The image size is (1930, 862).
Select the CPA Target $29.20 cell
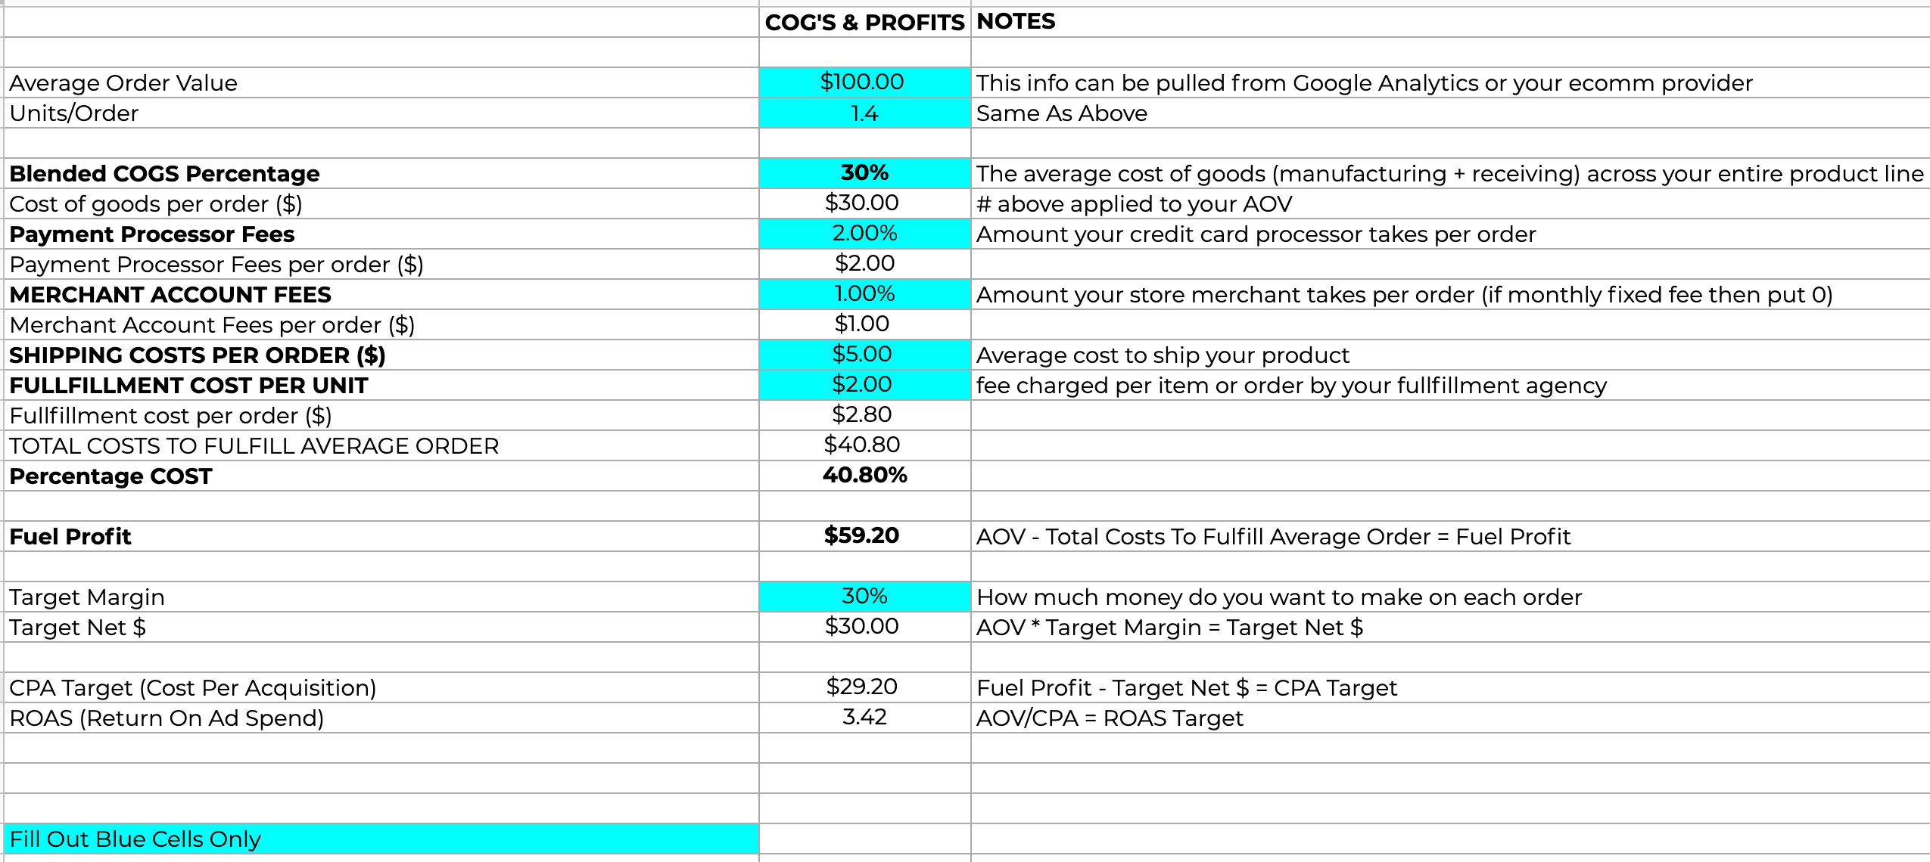tap(861, 687)
